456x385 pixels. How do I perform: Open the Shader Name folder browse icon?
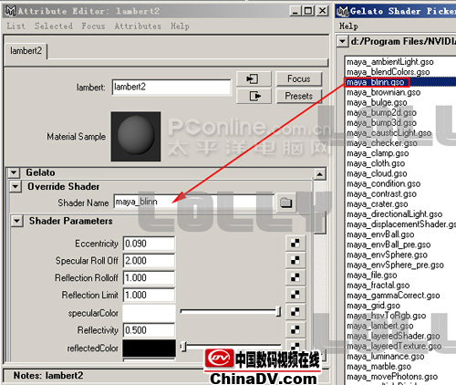pos(286,203)
